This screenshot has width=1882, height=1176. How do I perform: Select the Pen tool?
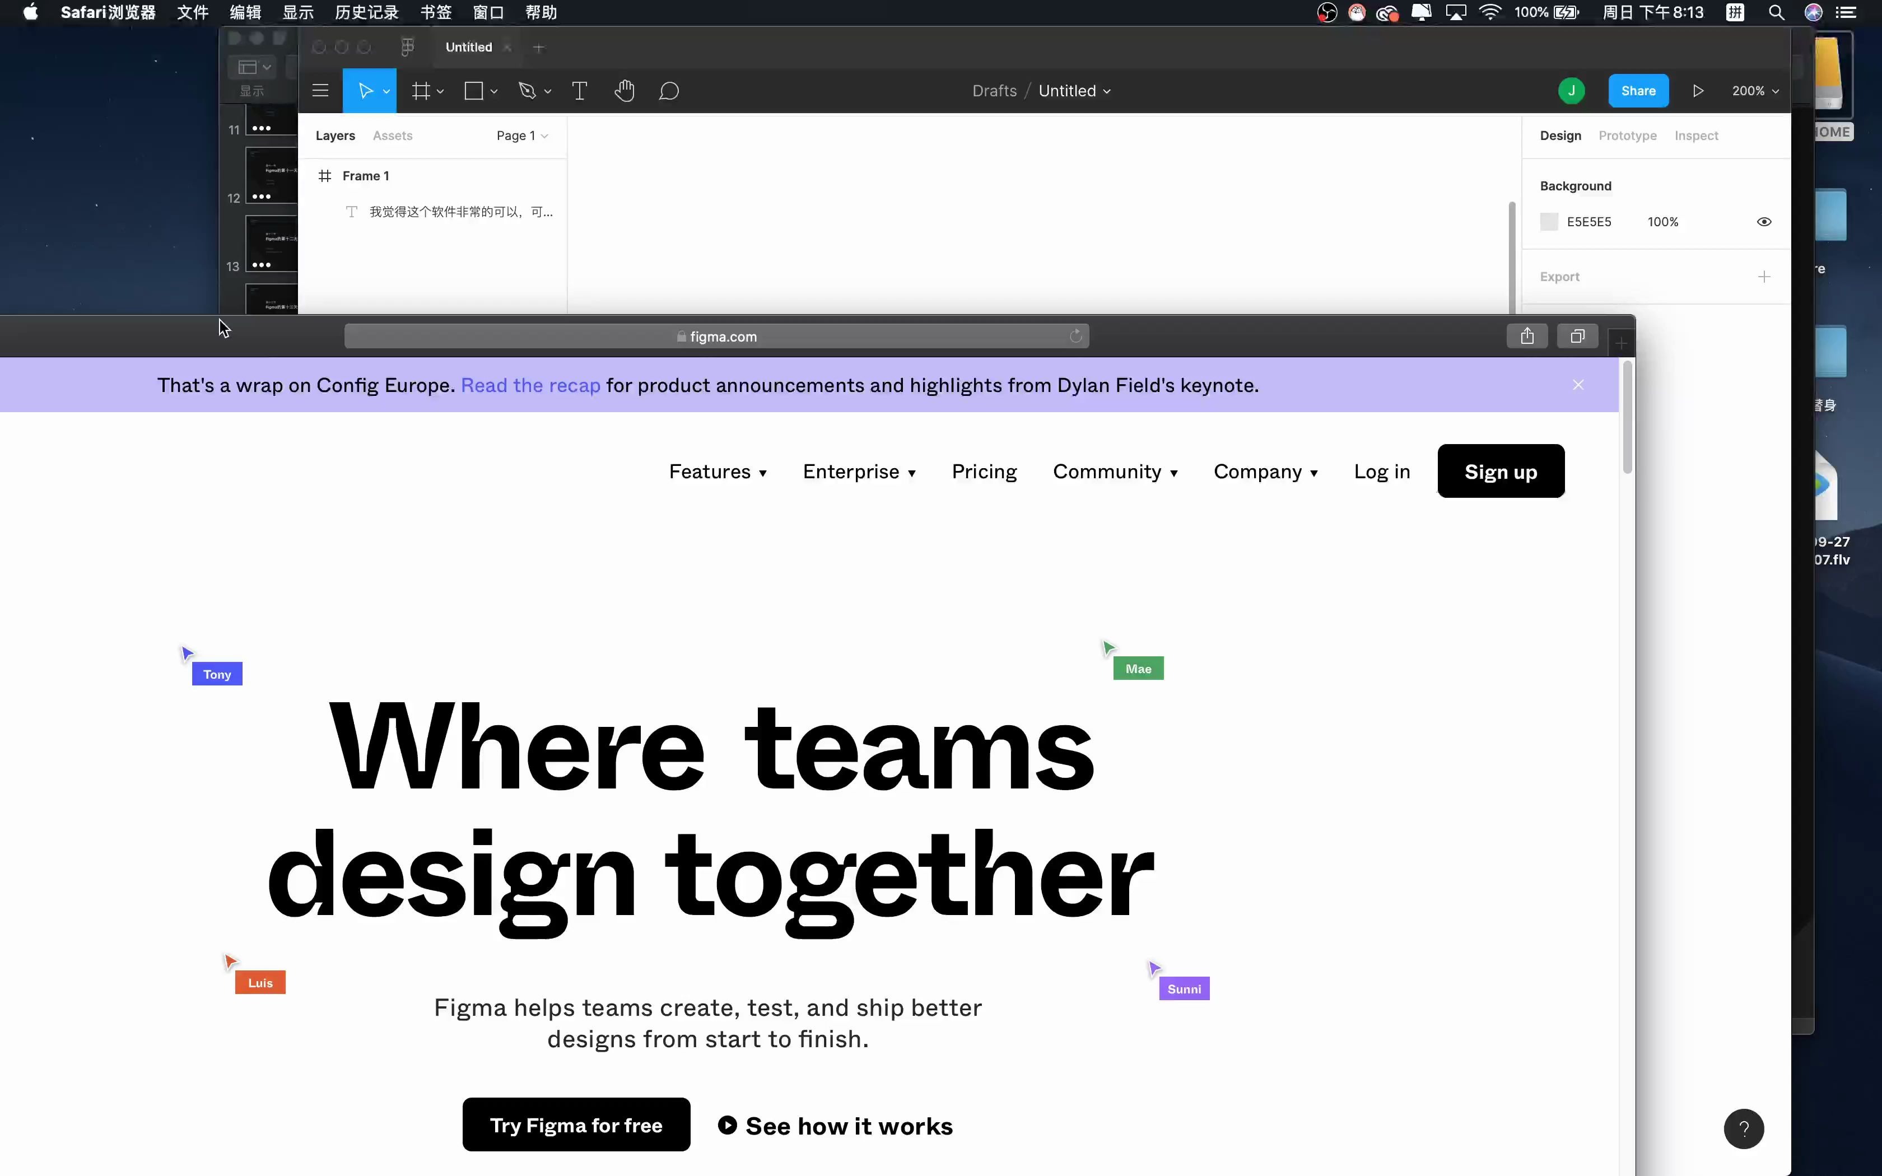pyautogui.click(x=527, y=91)
